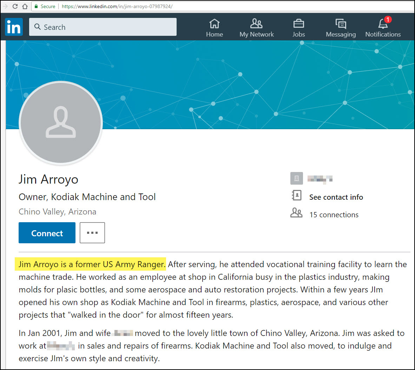415x370 pixels.
Task: Click the company building icon
Action: pos(297,178)
